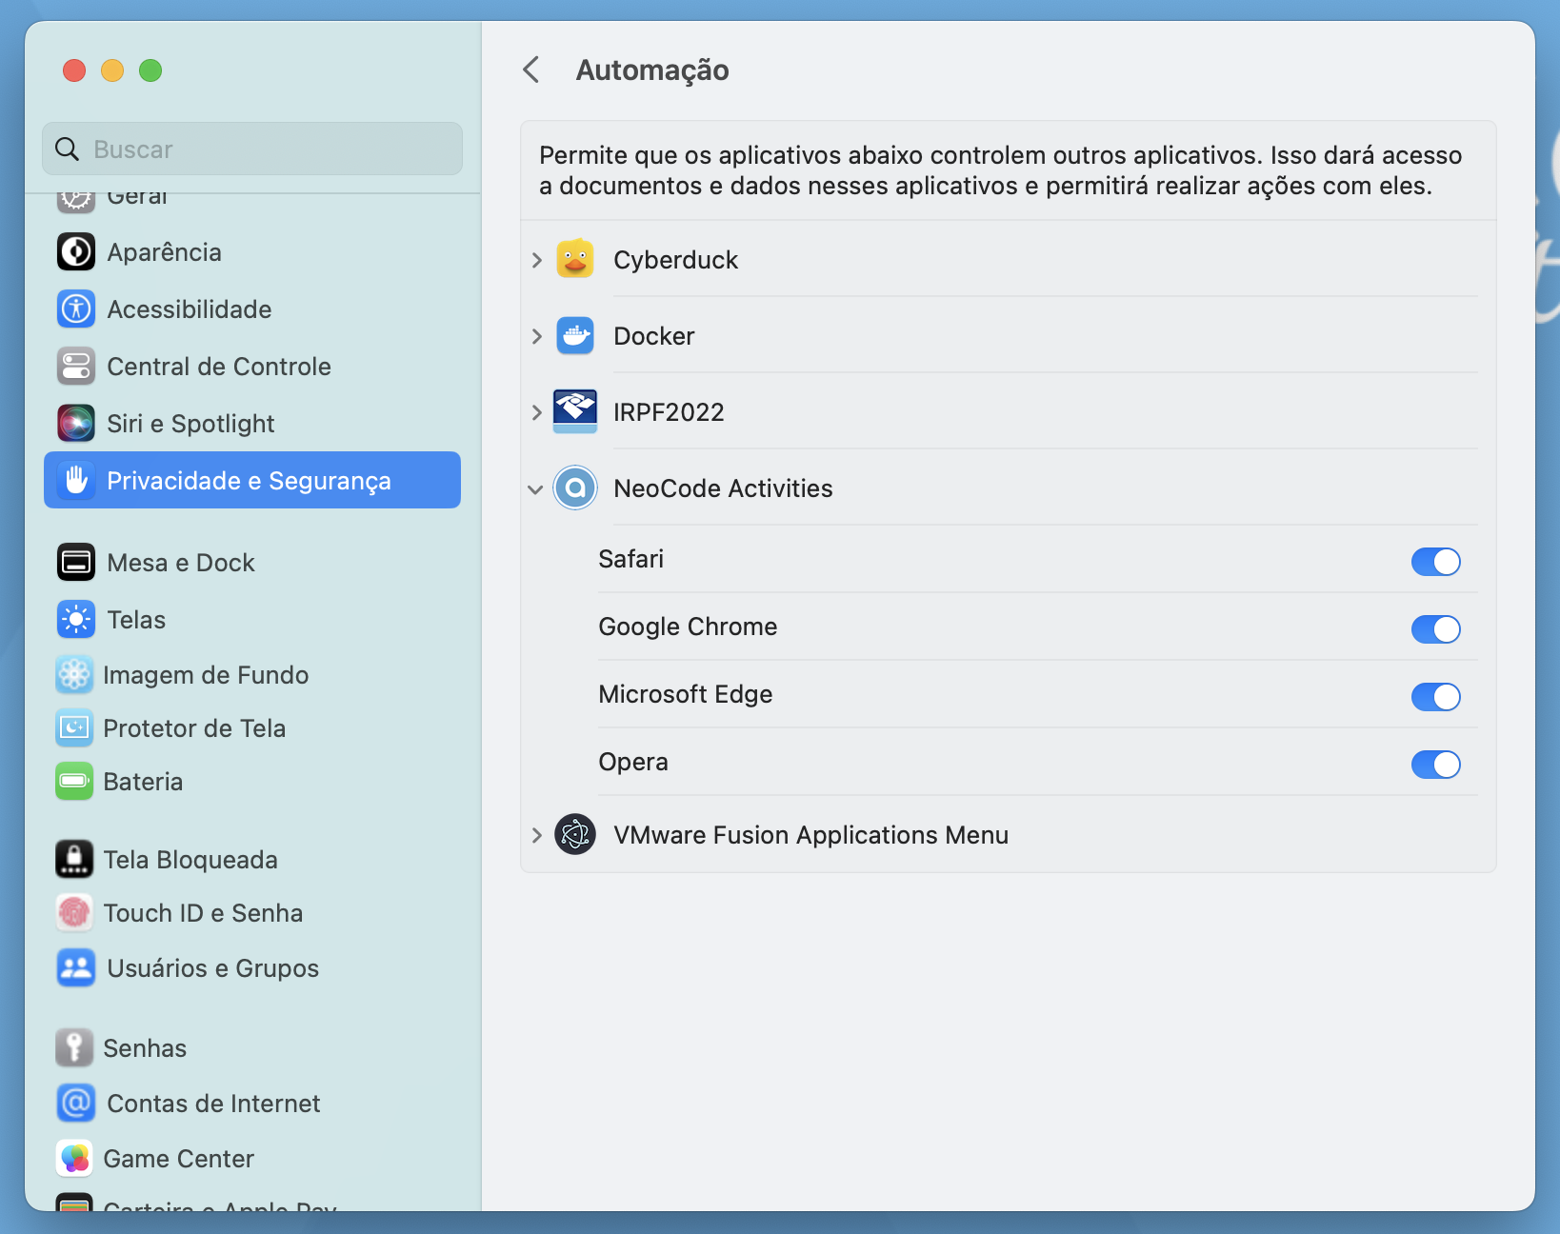Viewport: 1560px width, 1234px height.
Task: Click the Game Center icon
Action: click(x=74, y=1159)
